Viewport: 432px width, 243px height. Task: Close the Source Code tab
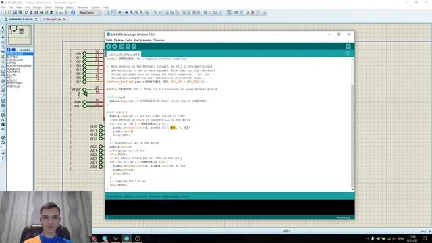(64, 20)
